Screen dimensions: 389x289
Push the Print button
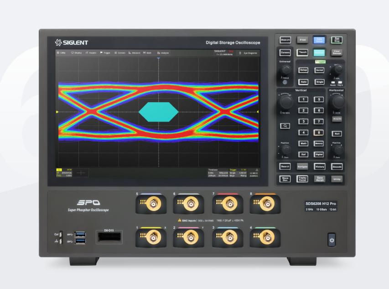tap(303, 40)
